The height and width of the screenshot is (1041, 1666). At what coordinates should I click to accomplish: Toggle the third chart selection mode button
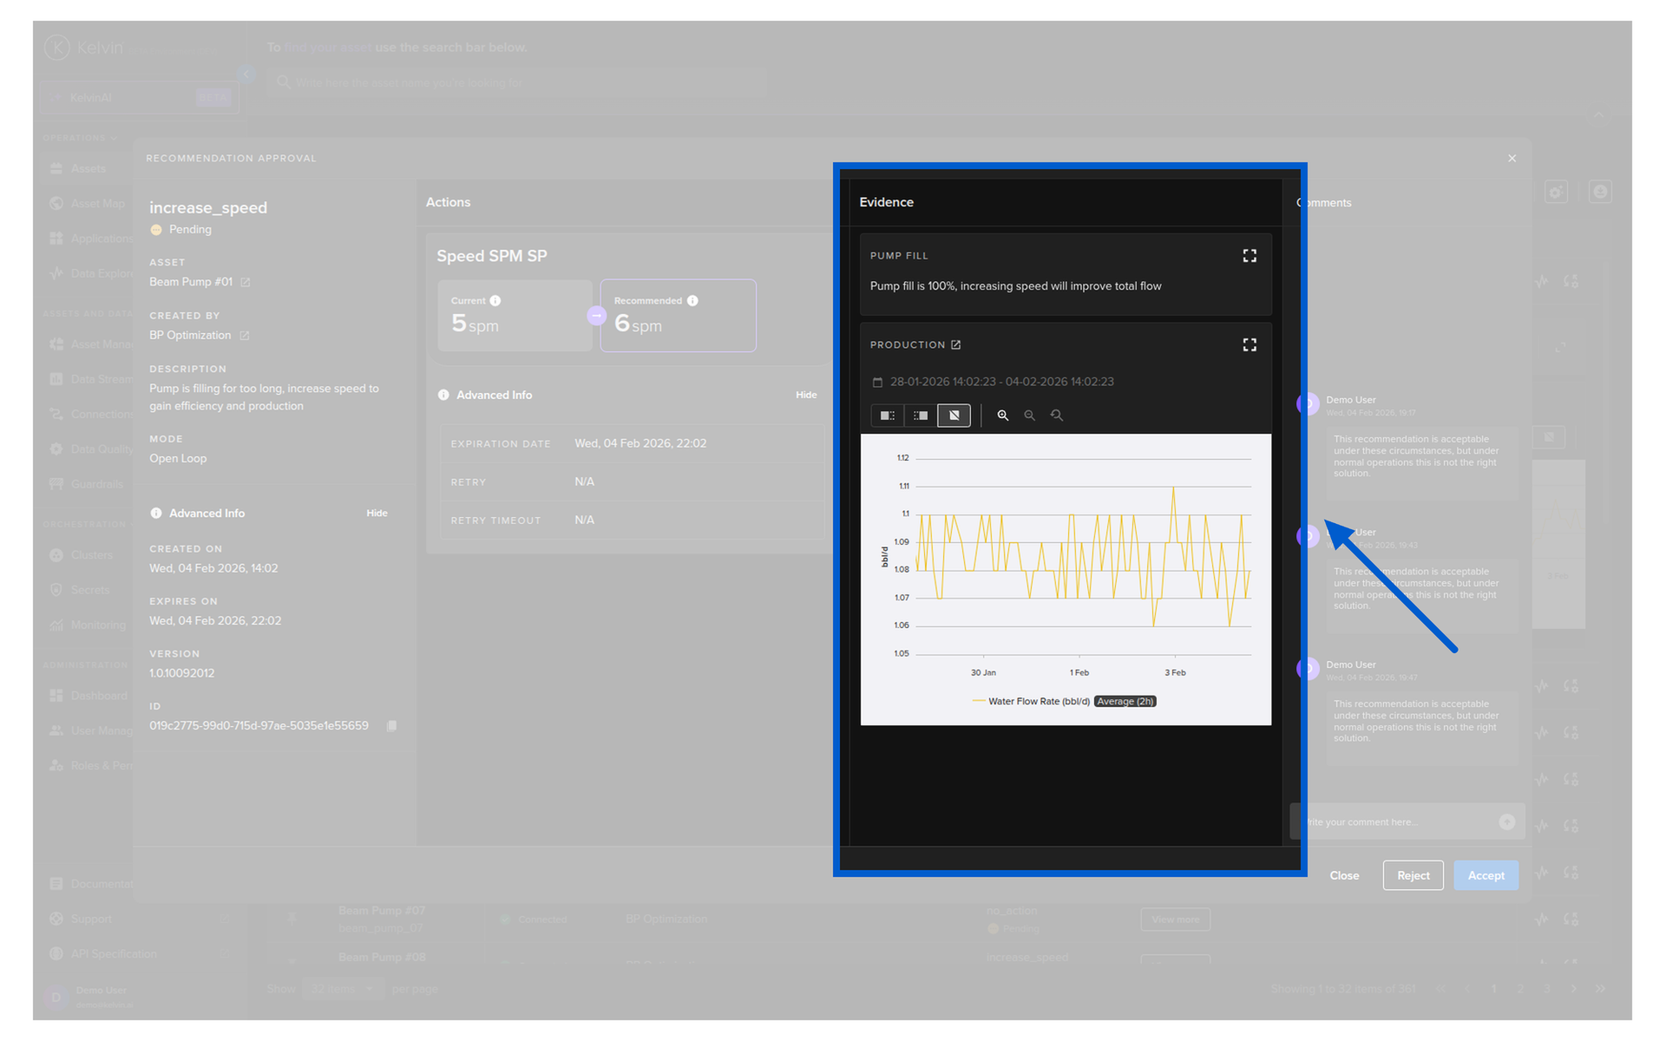point(954,416)
